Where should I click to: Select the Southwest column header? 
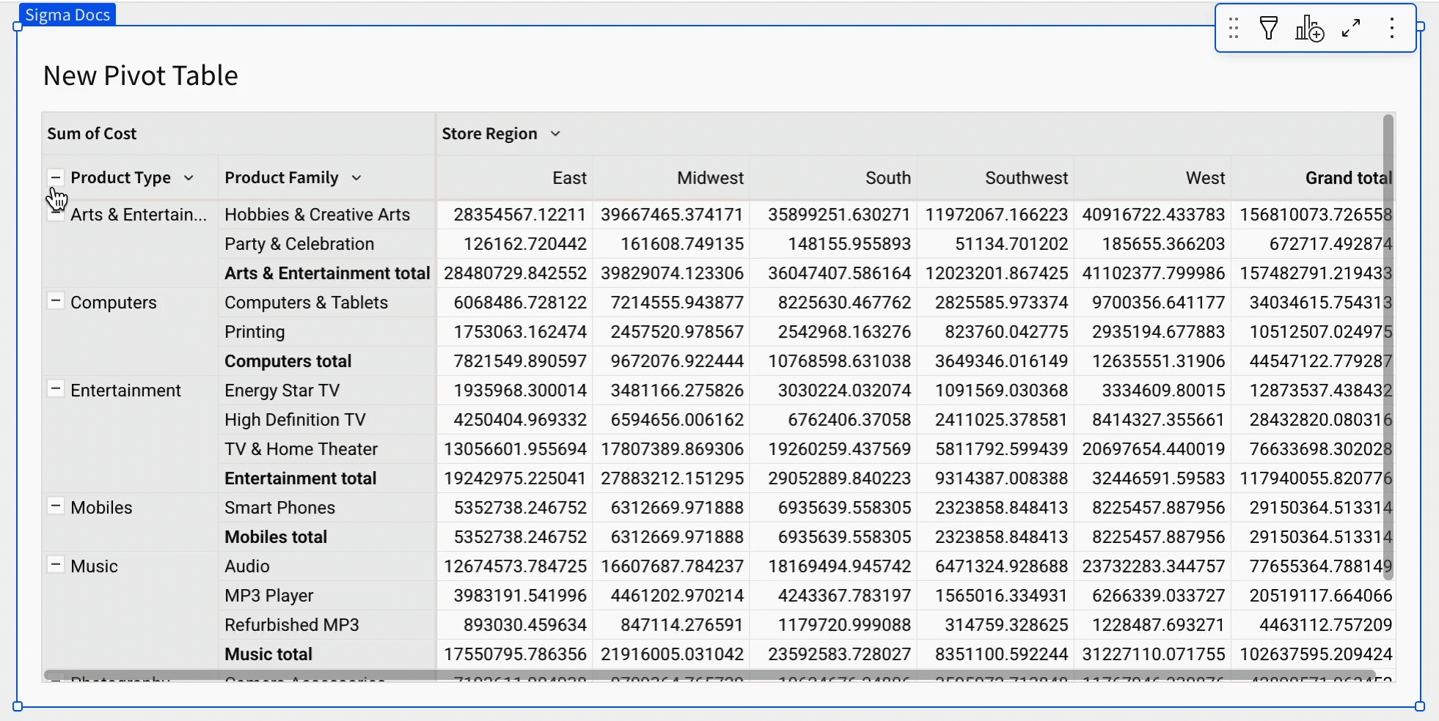(1026, 178)
